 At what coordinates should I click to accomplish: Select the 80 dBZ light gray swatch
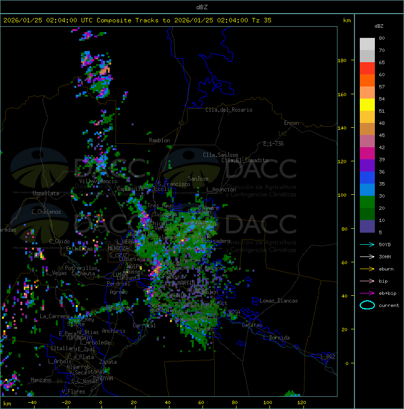(x=367, y=44)
